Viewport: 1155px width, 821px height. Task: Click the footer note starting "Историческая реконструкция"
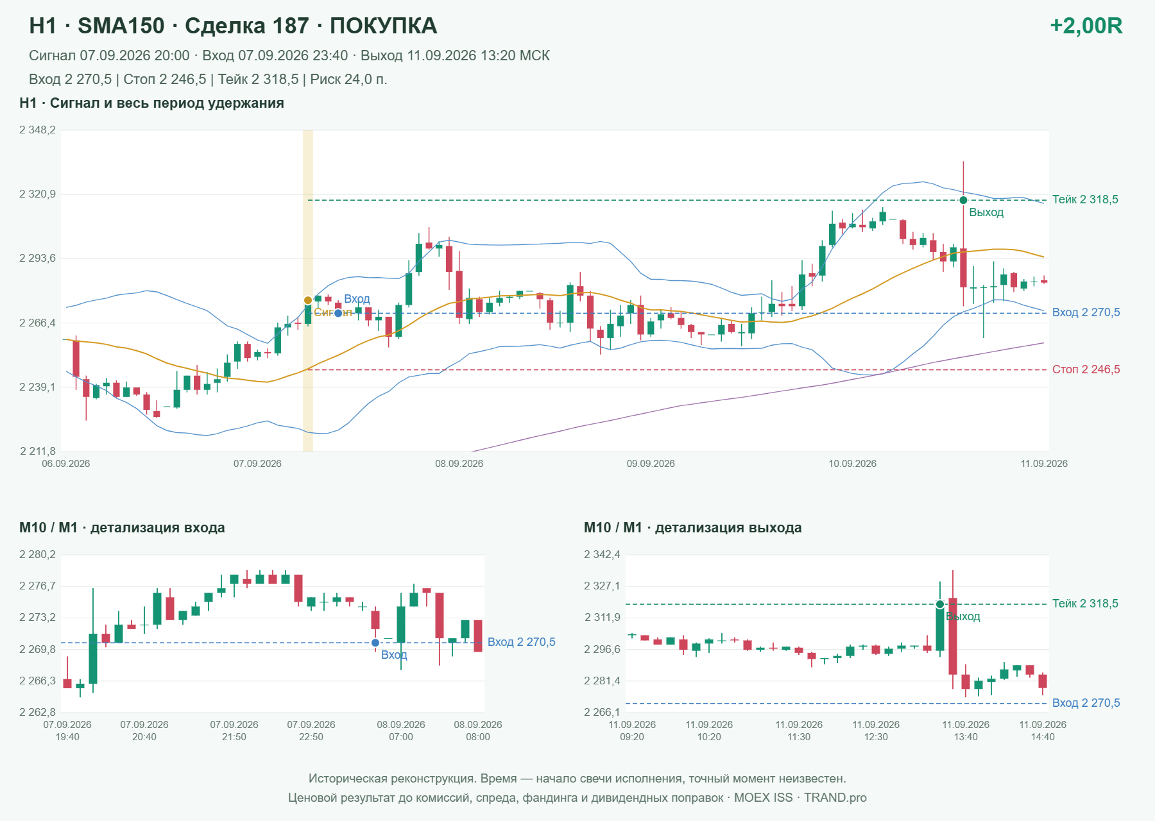pyautogui.click(x=577, y=779)
